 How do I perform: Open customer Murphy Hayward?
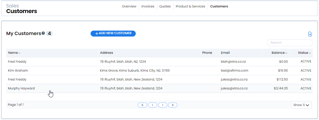[21, 89]
